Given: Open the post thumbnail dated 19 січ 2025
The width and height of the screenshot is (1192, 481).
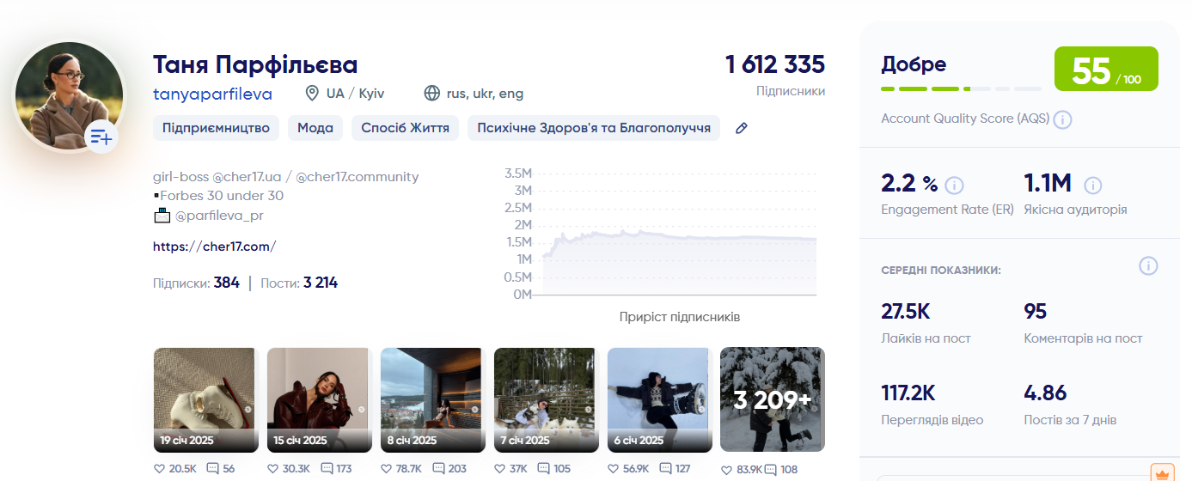Looking at the screenshot, I should pyautogui.click(x=205, y=399).
